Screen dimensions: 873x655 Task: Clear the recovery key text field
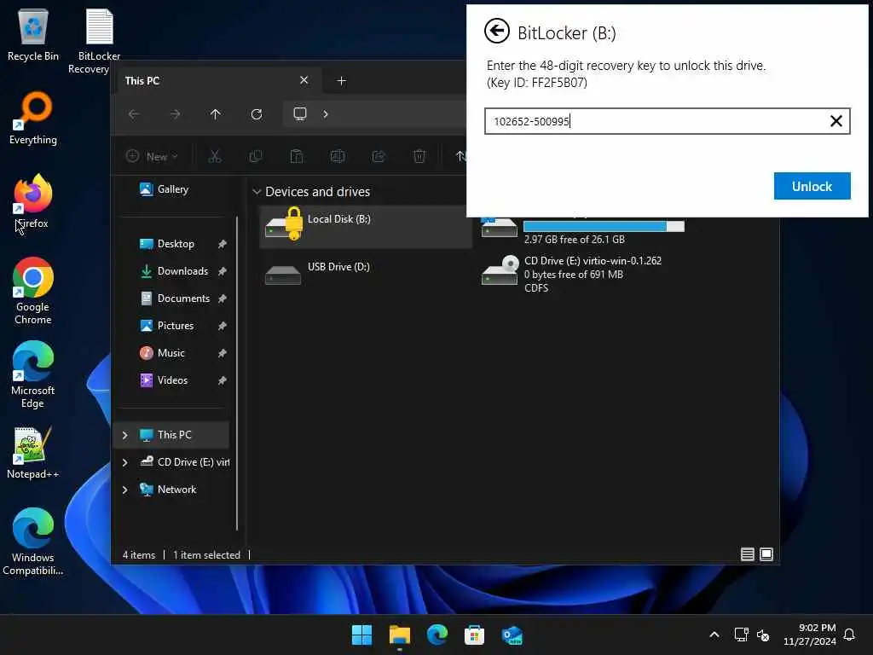click(x=835, y=121)
